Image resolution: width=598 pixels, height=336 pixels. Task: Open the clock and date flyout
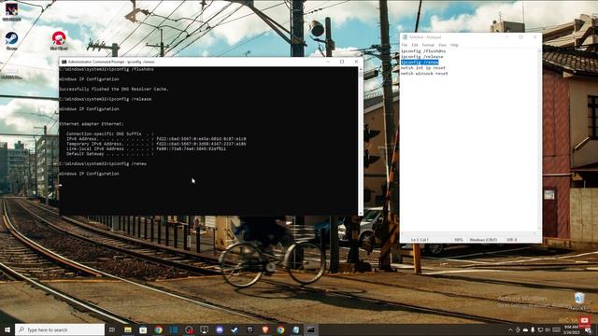tap(571, 329)
